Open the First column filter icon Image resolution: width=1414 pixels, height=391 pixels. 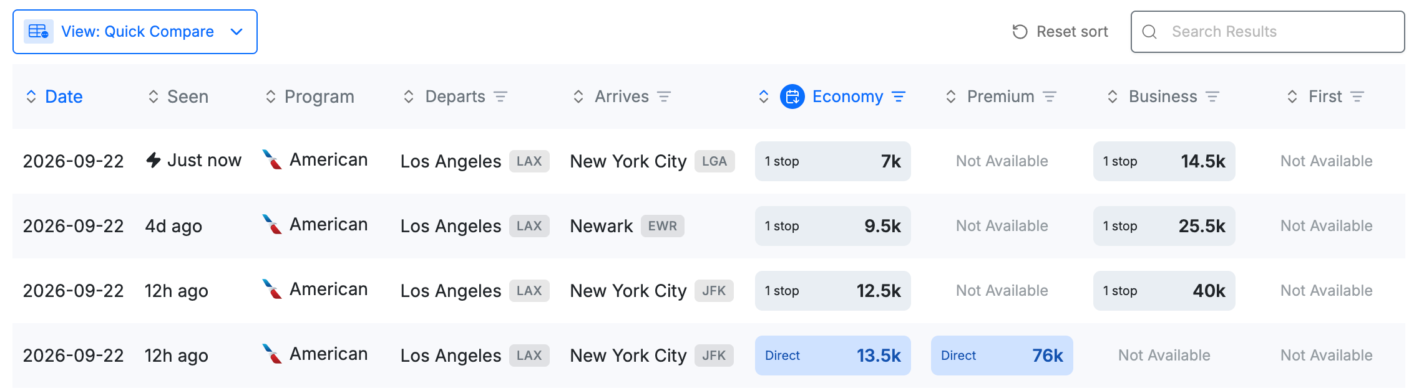(1357, 97)
